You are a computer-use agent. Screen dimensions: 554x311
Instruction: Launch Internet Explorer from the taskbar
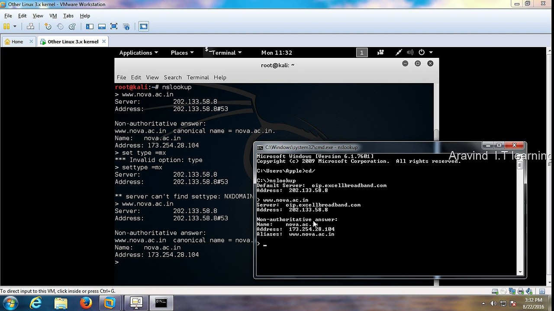[x=36, y=303]
